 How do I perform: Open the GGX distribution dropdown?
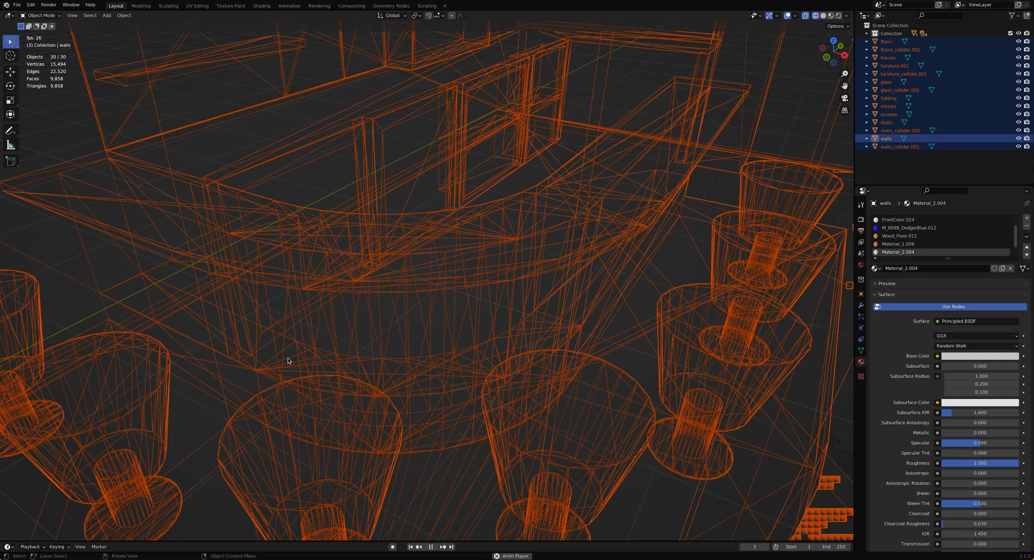tap(976, 336)
